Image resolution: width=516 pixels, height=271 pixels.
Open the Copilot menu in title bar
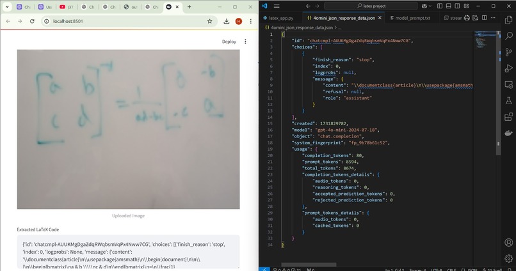point(426,6)
